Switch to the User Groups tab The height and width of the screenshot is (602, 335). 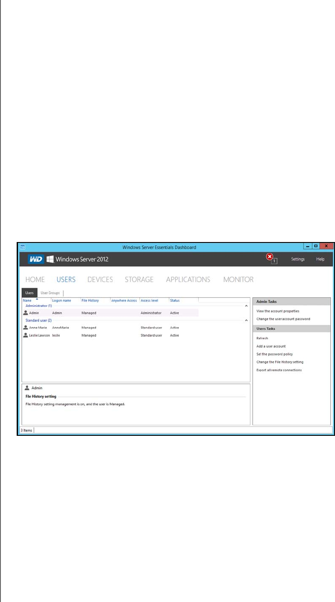pos(50,293)
